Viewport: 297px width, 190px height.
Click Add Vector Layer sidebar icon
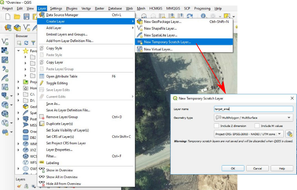tap(5, 42)
